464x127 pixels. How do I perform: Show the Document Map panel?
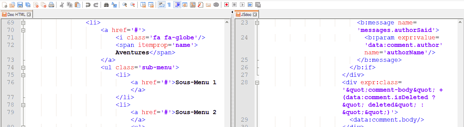(193, 5)
